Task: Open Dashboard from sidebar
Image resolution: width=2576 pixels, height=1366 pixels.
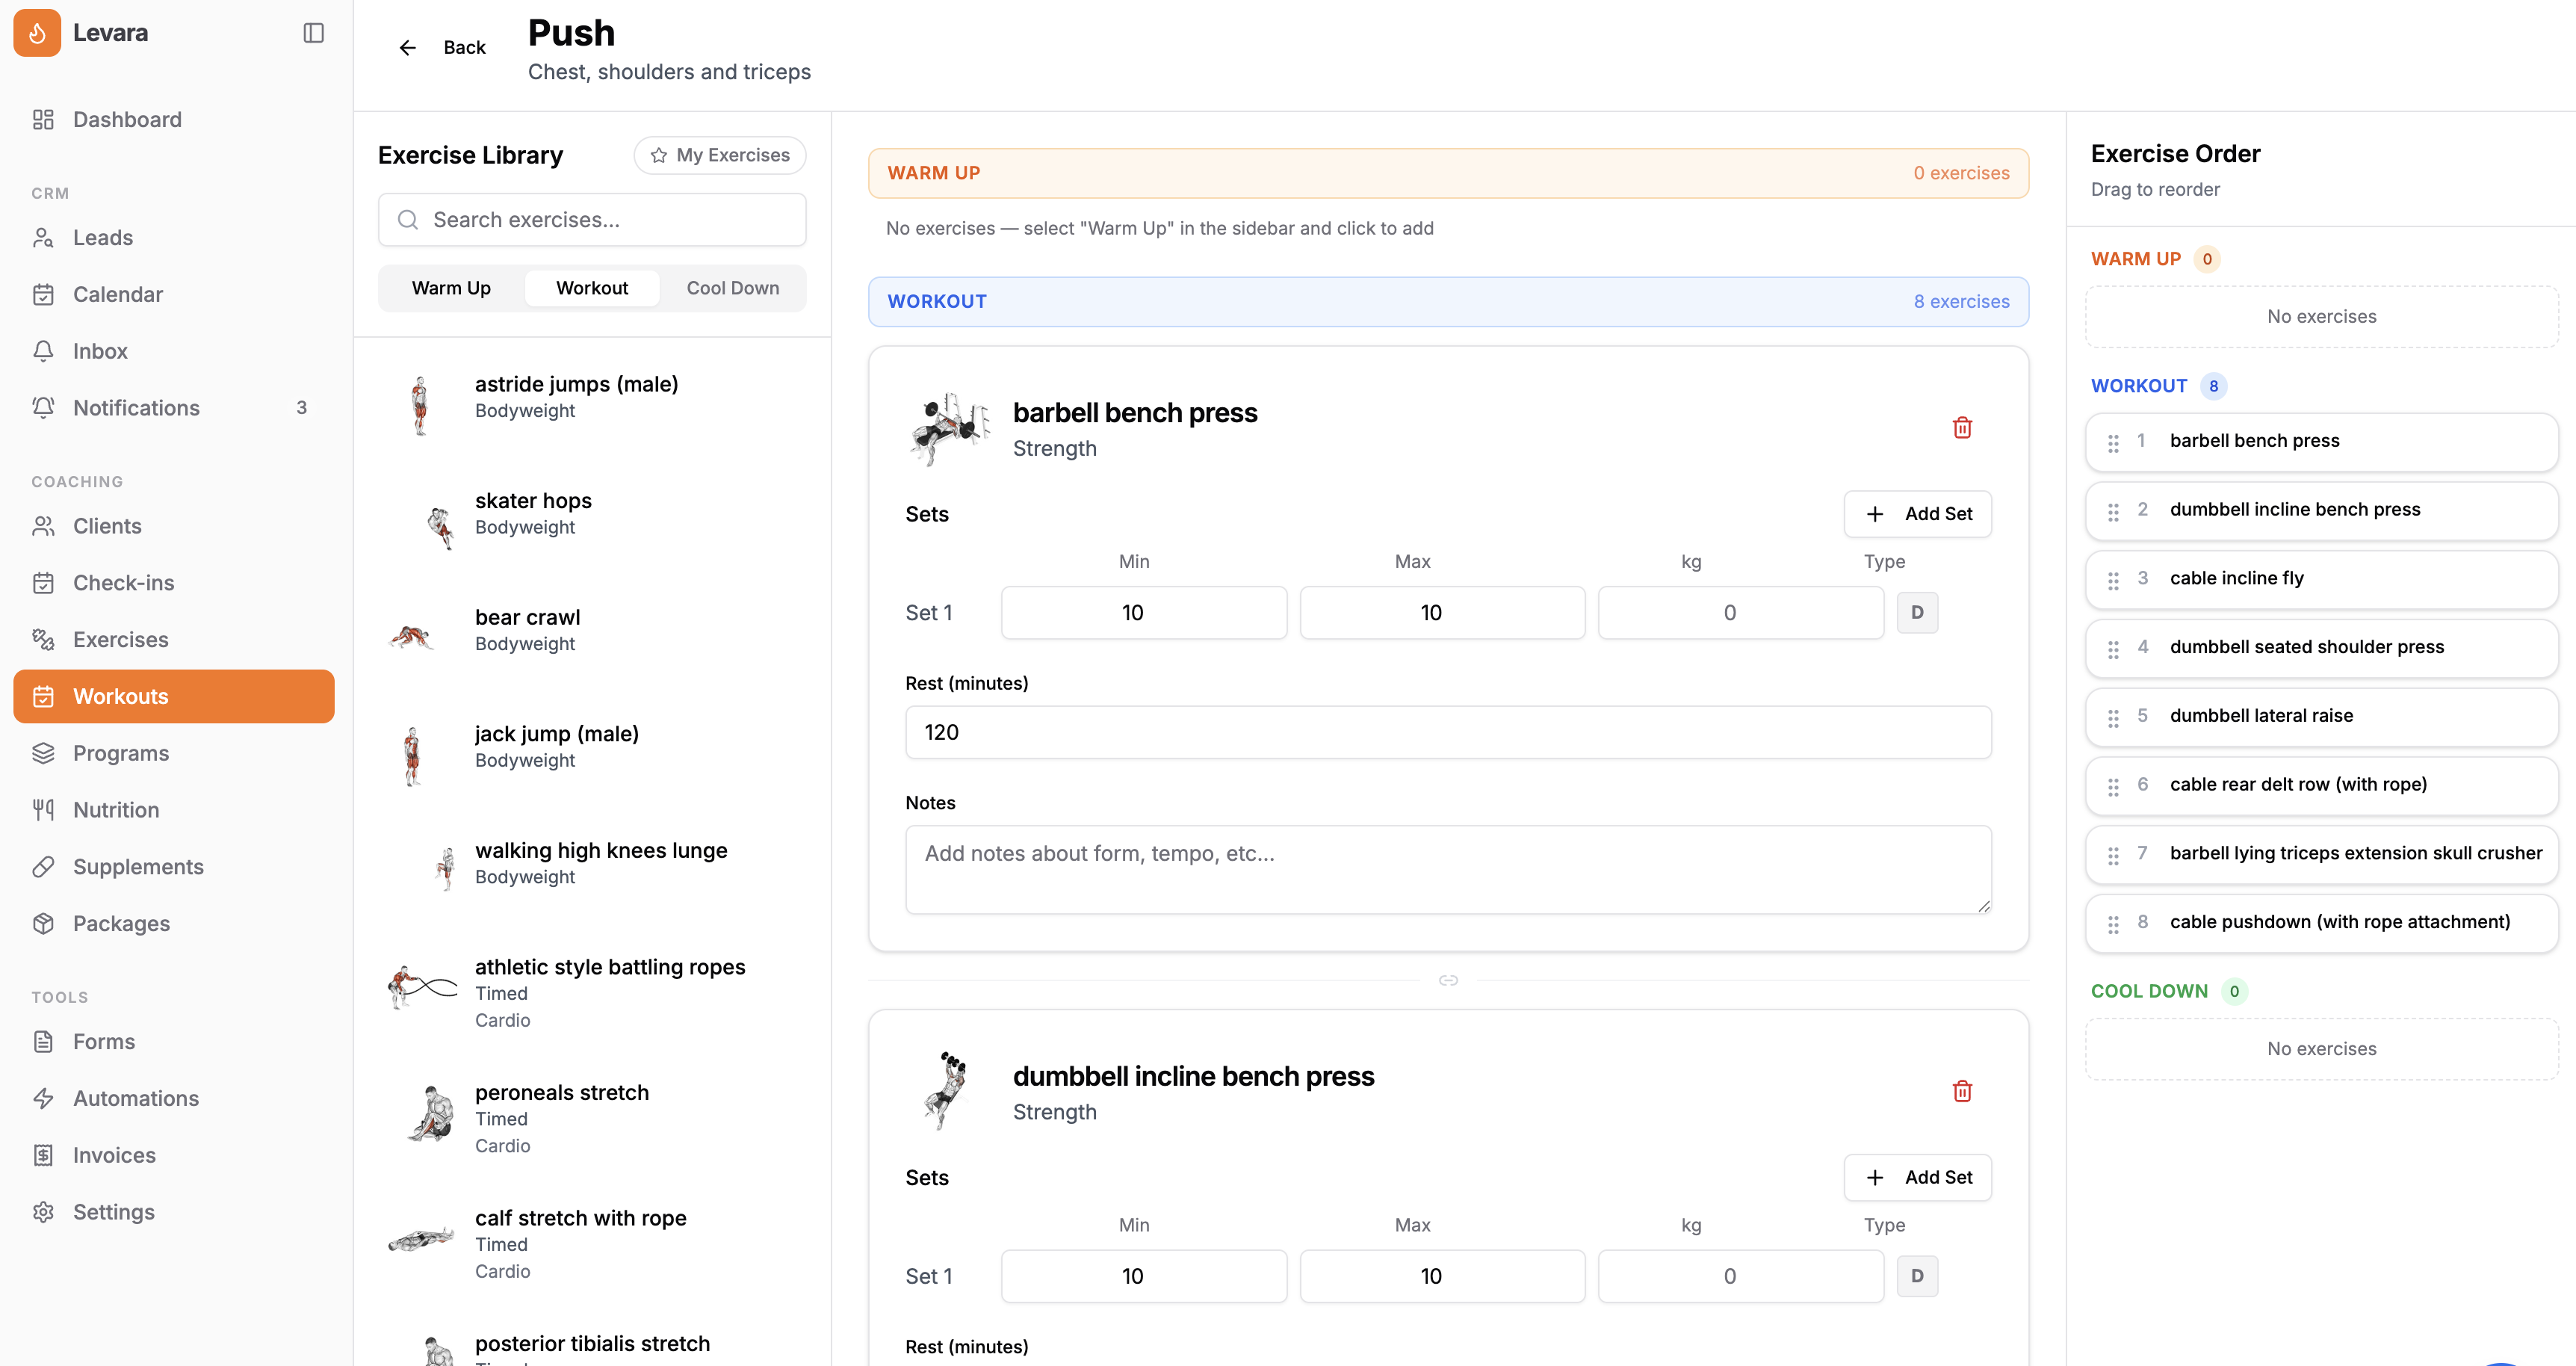Action: [x=174, y=120]
